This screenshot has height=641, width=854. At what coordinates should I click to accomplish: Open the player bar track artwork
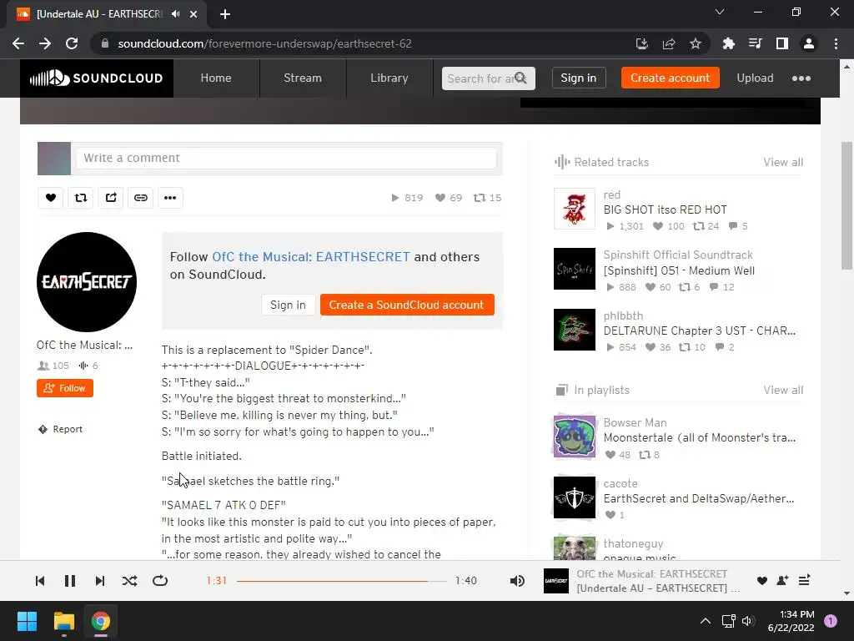point(556,581)
